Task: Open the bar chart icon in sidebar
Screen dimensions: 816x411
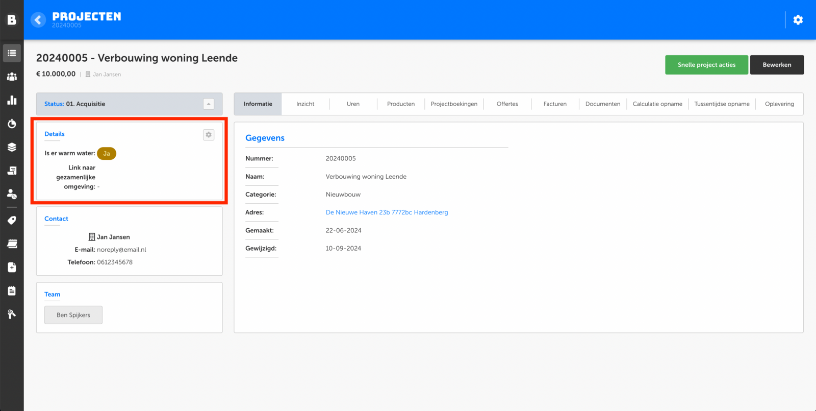Action: point(12,100)
